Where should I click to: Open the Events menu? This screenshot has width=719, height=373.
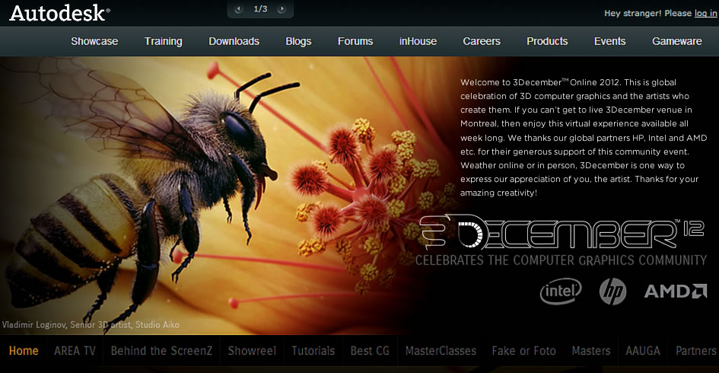click(610, 41)
